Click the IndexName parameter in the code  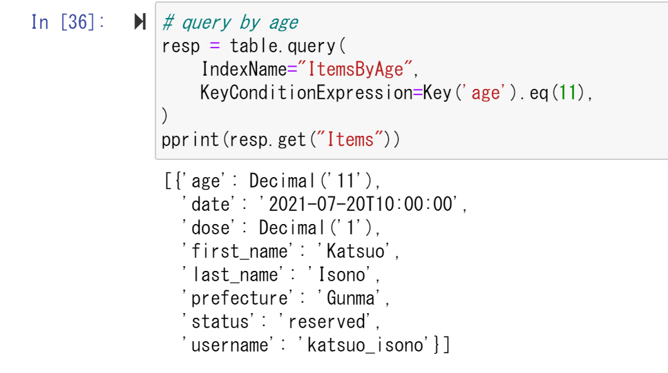[x=244, y=70]
